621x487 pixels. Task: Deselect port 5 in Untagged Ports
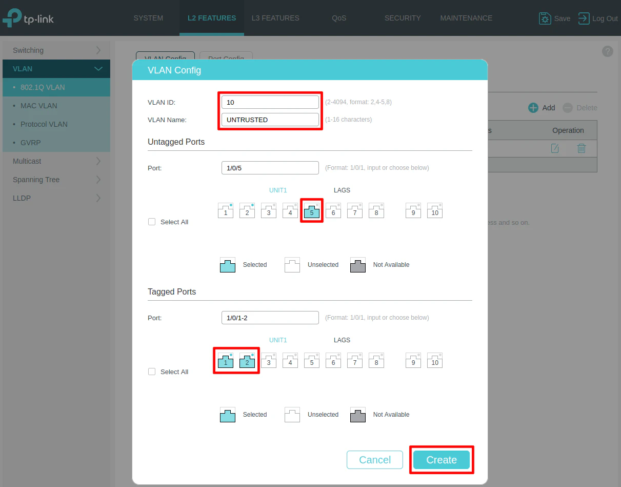(x=312, y=210)
